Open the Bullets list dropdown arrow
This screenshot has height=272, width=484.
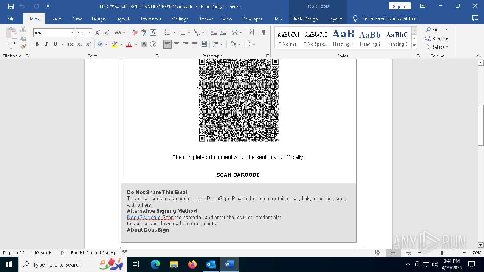pos(174,32)
